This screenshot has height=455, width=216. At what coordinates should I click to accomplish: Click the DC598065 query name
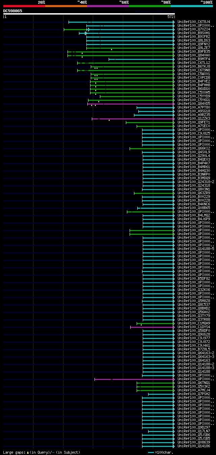coord(13,11)
